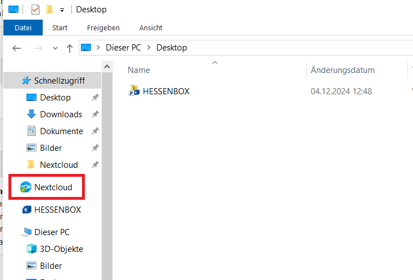Open the Datei menu tab

point(23,27)
